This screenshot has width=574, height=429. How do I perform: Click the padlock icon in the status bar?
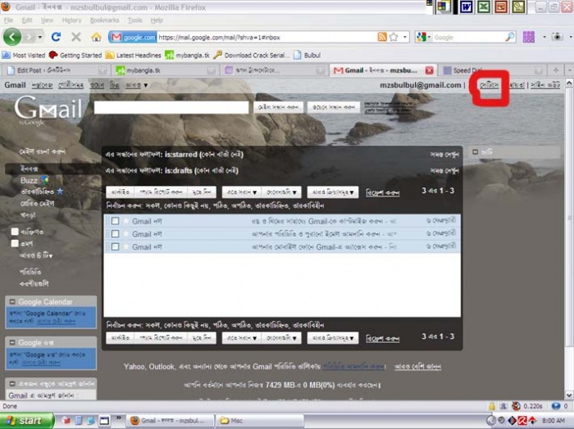(x=492, y=406)
